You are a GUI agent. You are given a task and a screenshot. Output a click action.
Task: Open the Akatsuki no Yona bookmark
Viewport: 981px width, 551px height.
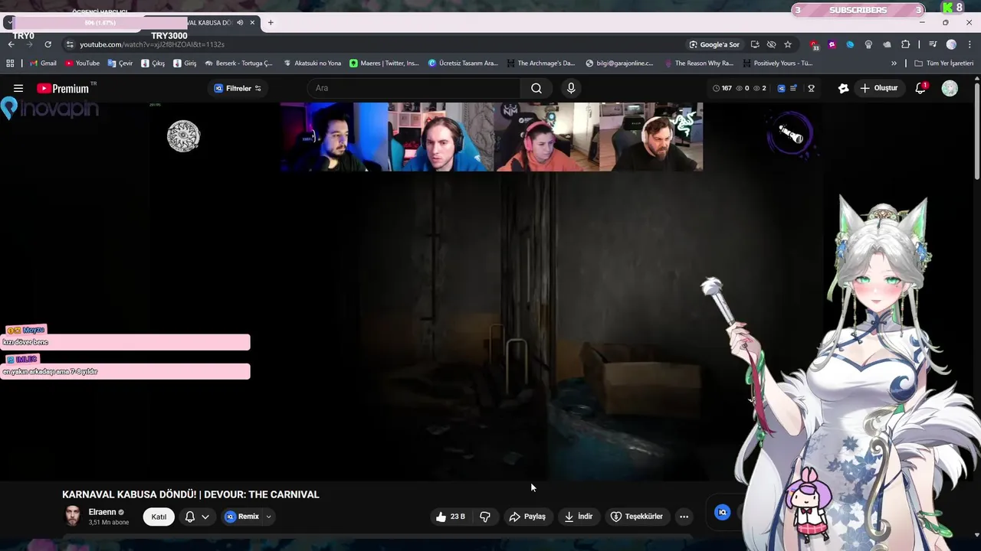(312, 64)
